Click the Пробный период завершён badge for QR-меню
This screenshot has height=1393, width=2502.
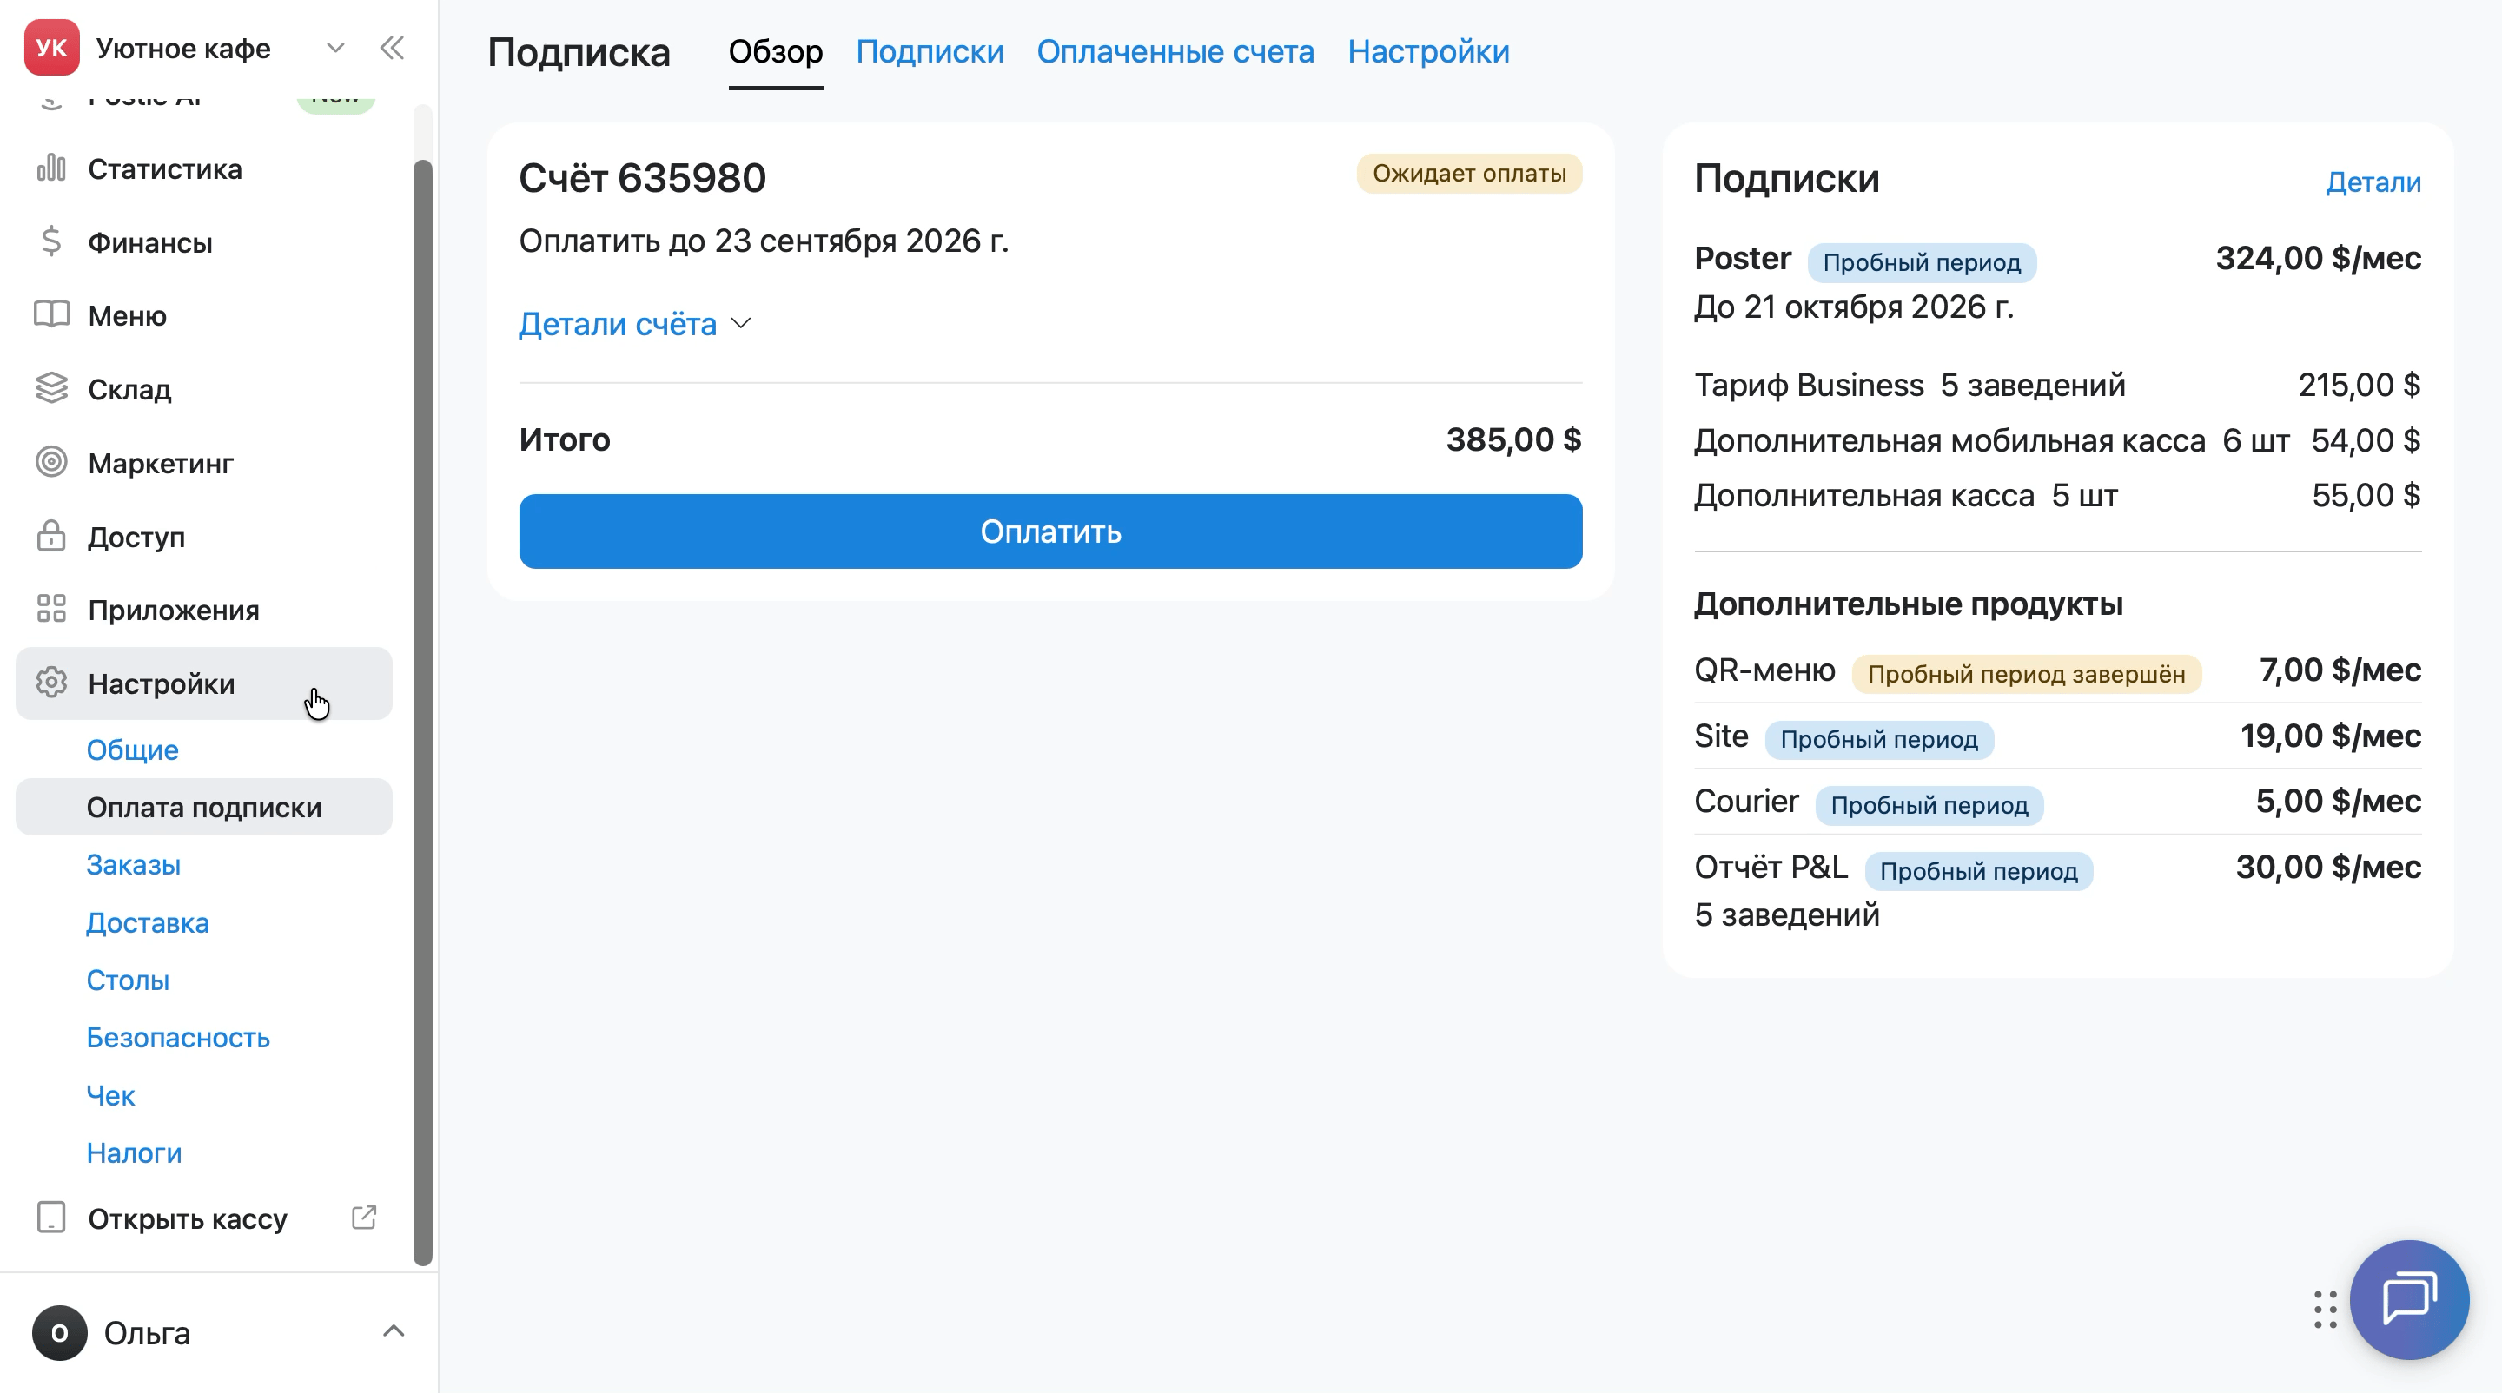click(x=2026, y=674)
